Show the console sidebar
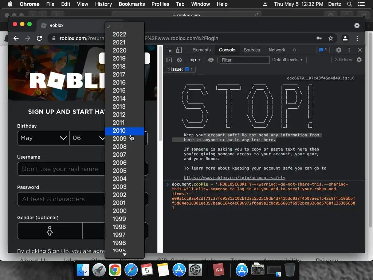The width and height of the screenshot is (373, 280). tap(169, 60)
